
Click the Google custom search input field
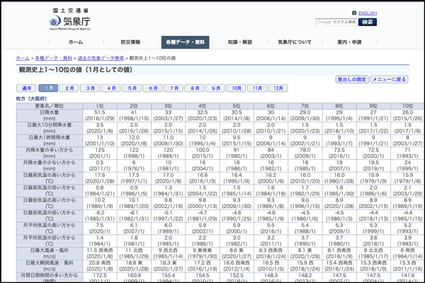336,22
